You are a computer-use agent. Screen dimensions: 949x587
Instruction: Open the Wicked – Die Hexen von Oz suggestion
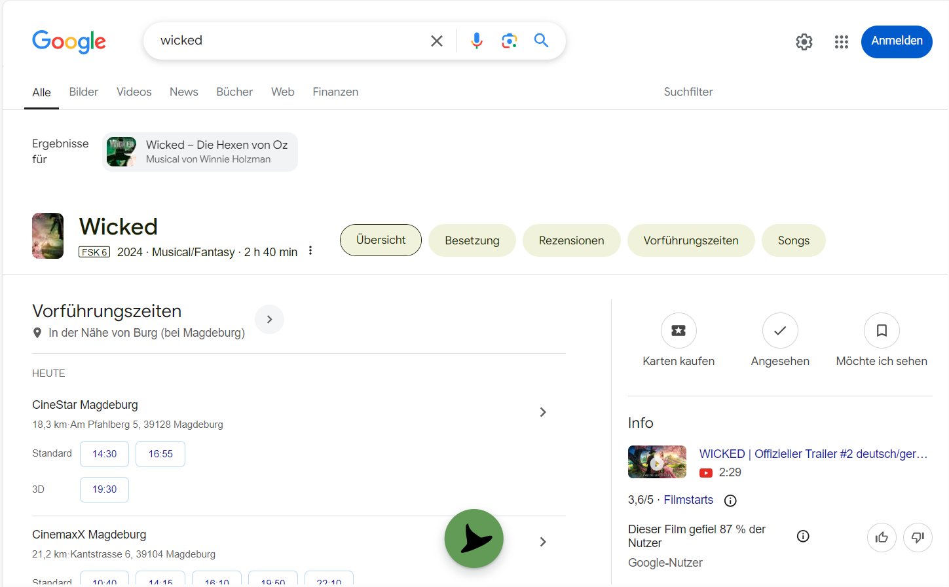pos(200,152)
